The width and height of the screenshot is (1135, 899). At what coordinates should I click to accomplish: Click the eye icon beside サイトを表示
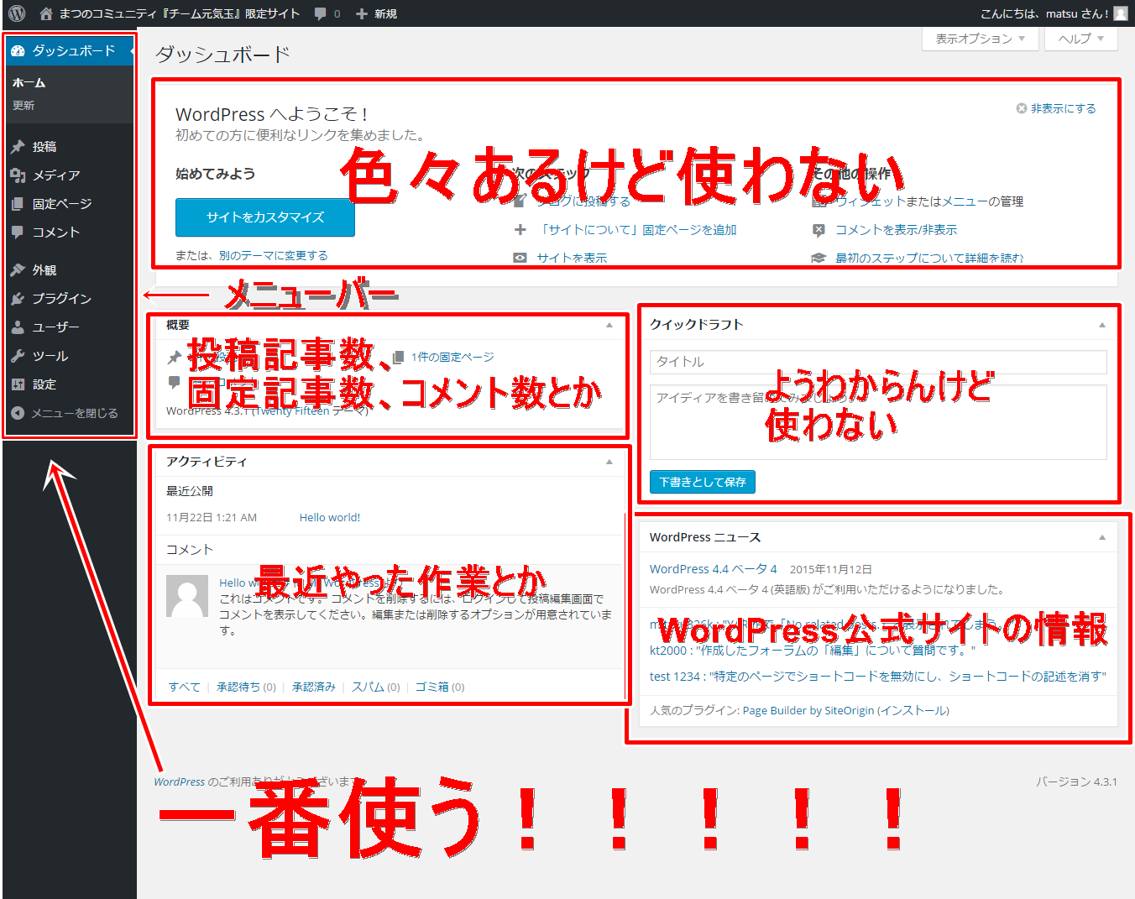pyautogui.click(x=520, y=258)
